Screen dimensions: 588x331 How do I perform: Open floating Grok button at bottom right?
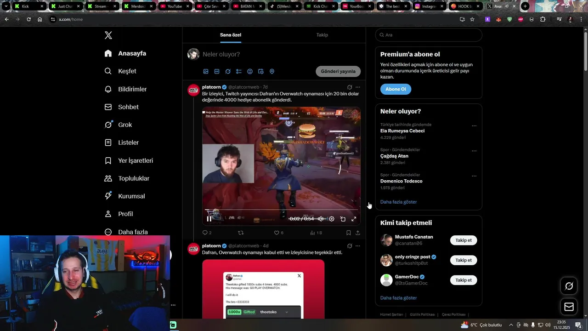coord(569,286)
